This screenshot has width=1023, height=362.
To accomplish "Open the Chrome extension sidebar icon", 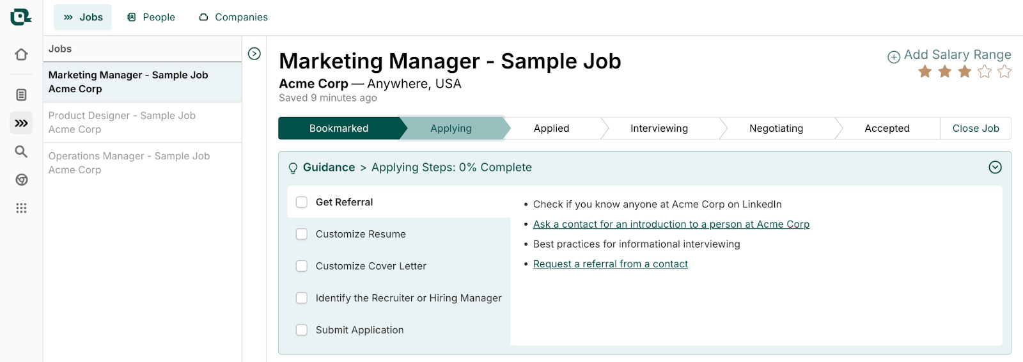I will (x=21, y=180).
